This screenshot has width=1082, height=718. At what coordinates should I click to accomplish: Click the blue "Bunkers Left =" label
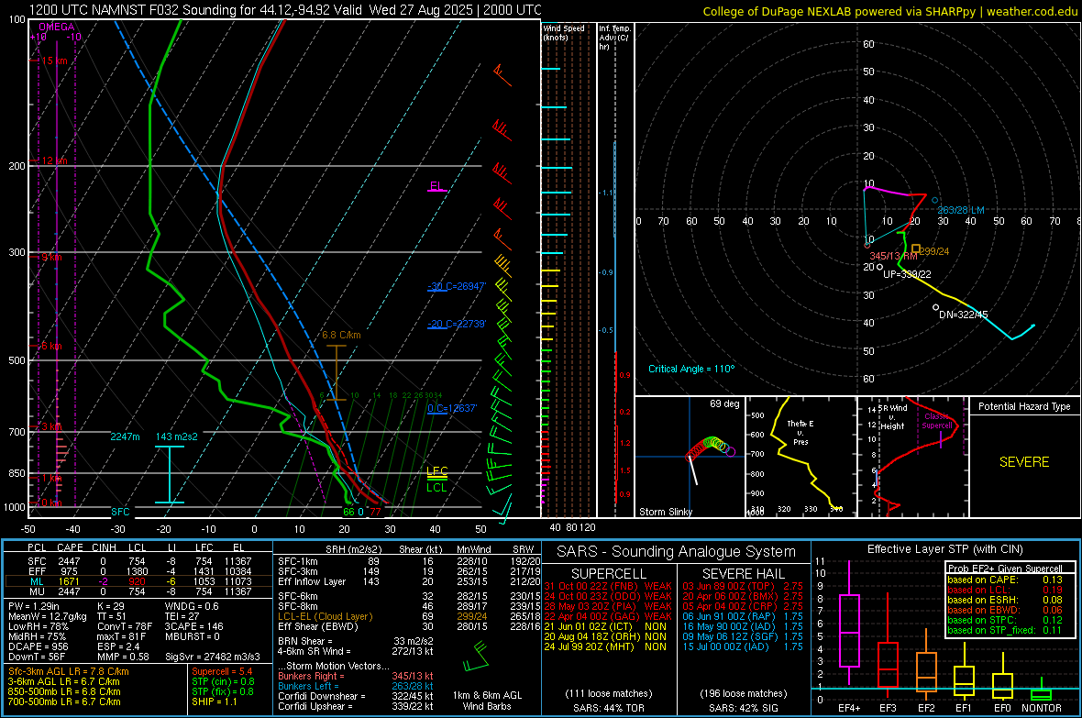[308, 686]
